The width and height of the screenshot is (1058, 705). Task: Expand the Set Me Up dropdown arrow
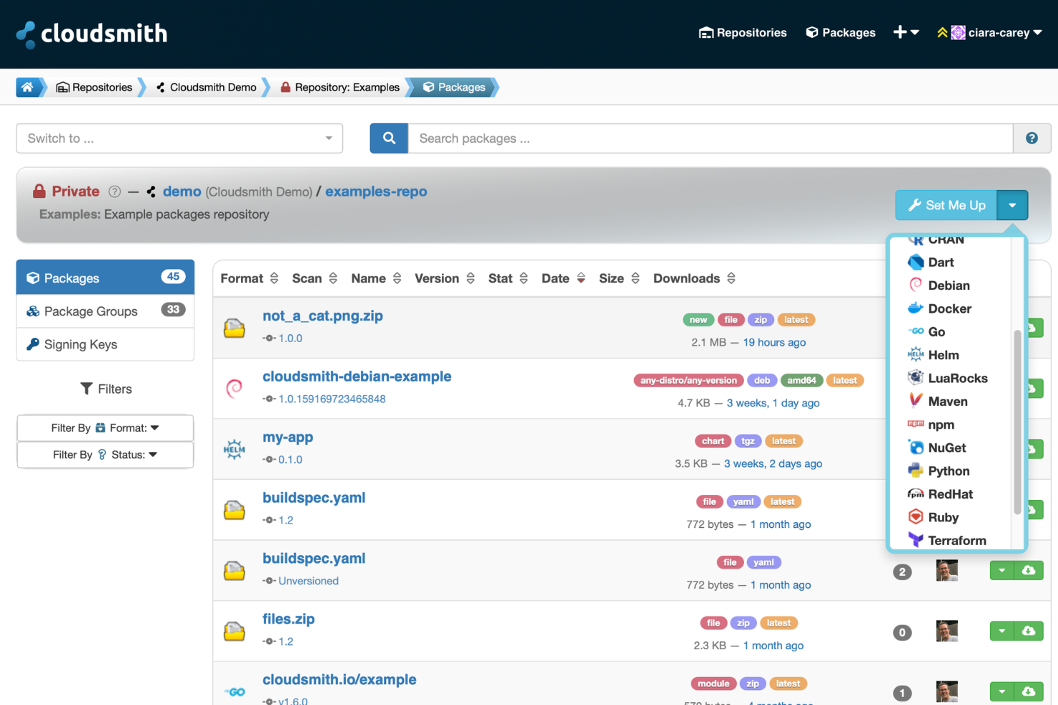(1012, 205)
